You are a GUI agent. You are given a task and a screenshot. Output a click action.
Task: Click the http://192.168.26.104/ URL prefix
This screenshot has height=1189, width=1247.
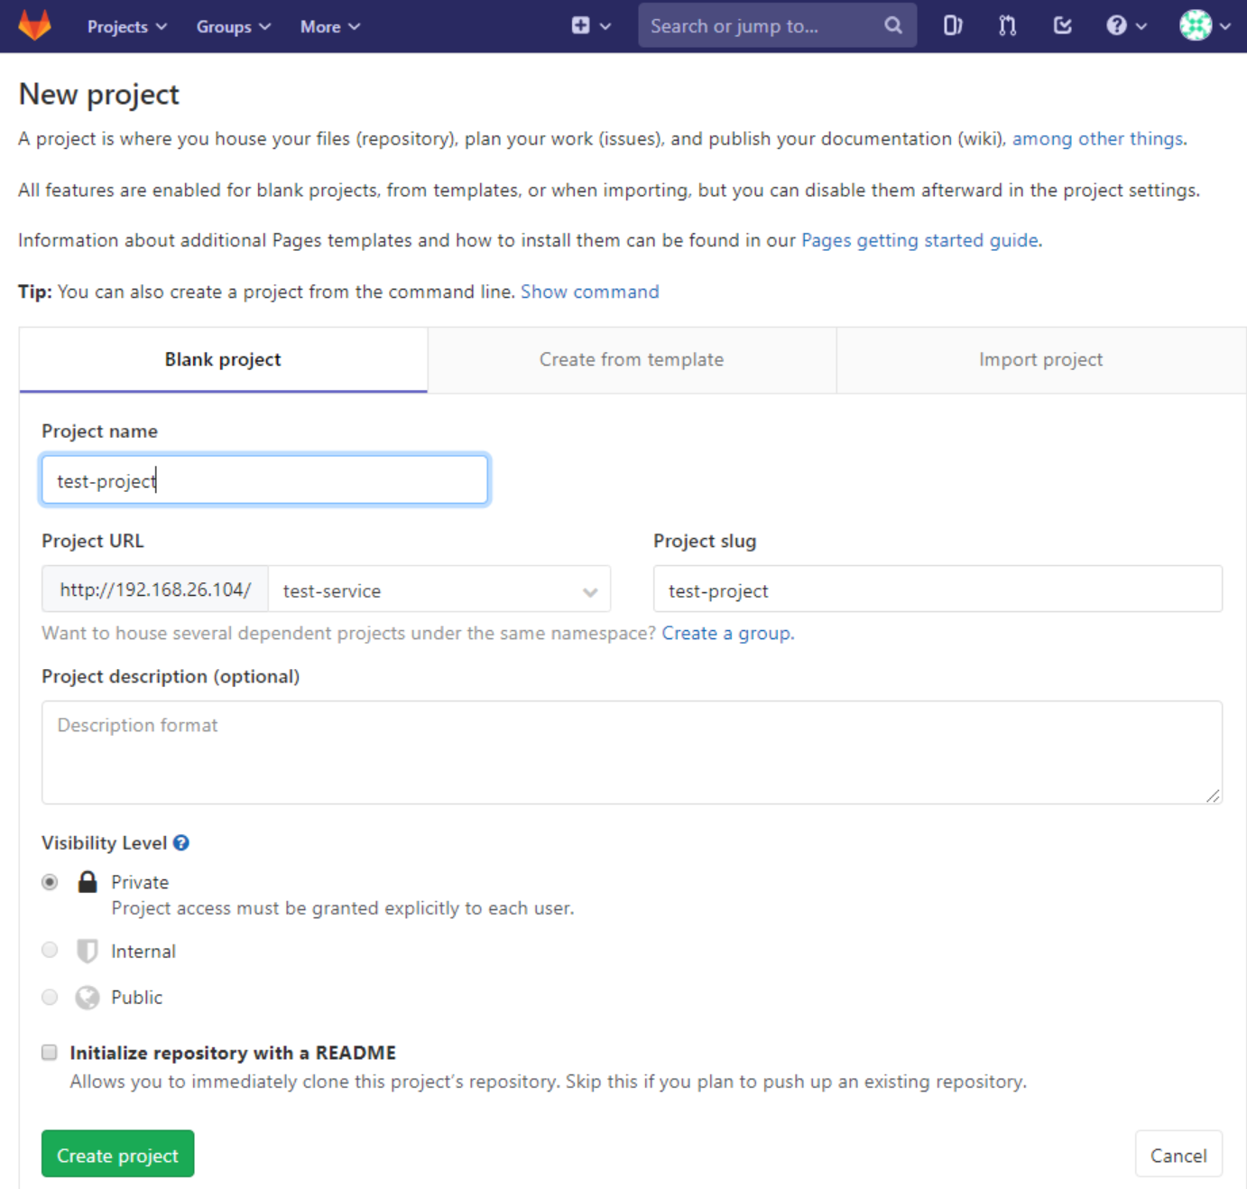(x=155, y=590)
